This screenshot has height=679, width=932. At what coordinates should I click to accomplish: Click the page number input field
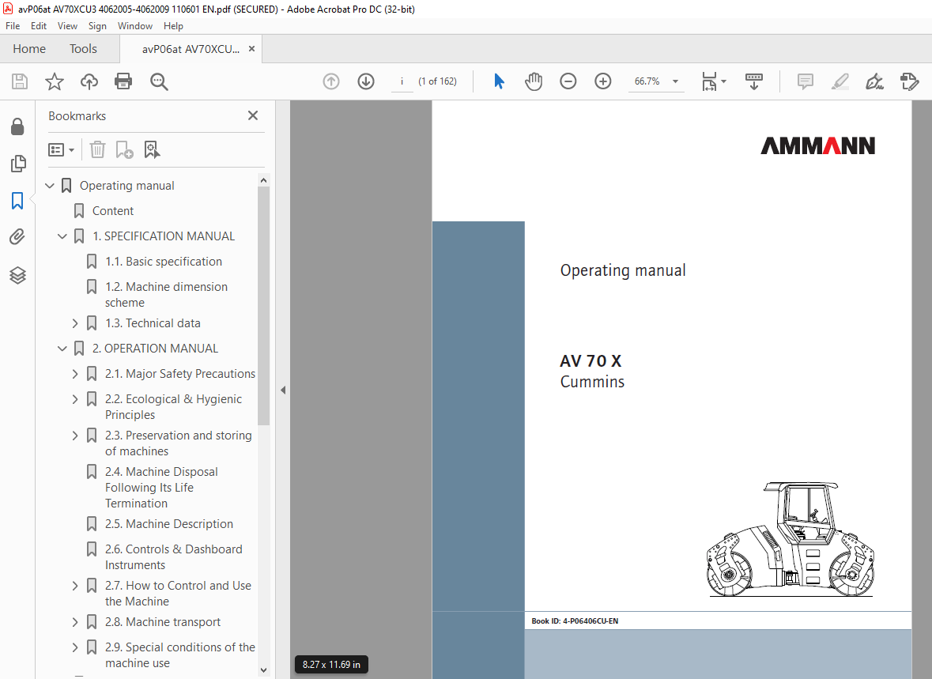pyautogui.click(x=402, y=81)
